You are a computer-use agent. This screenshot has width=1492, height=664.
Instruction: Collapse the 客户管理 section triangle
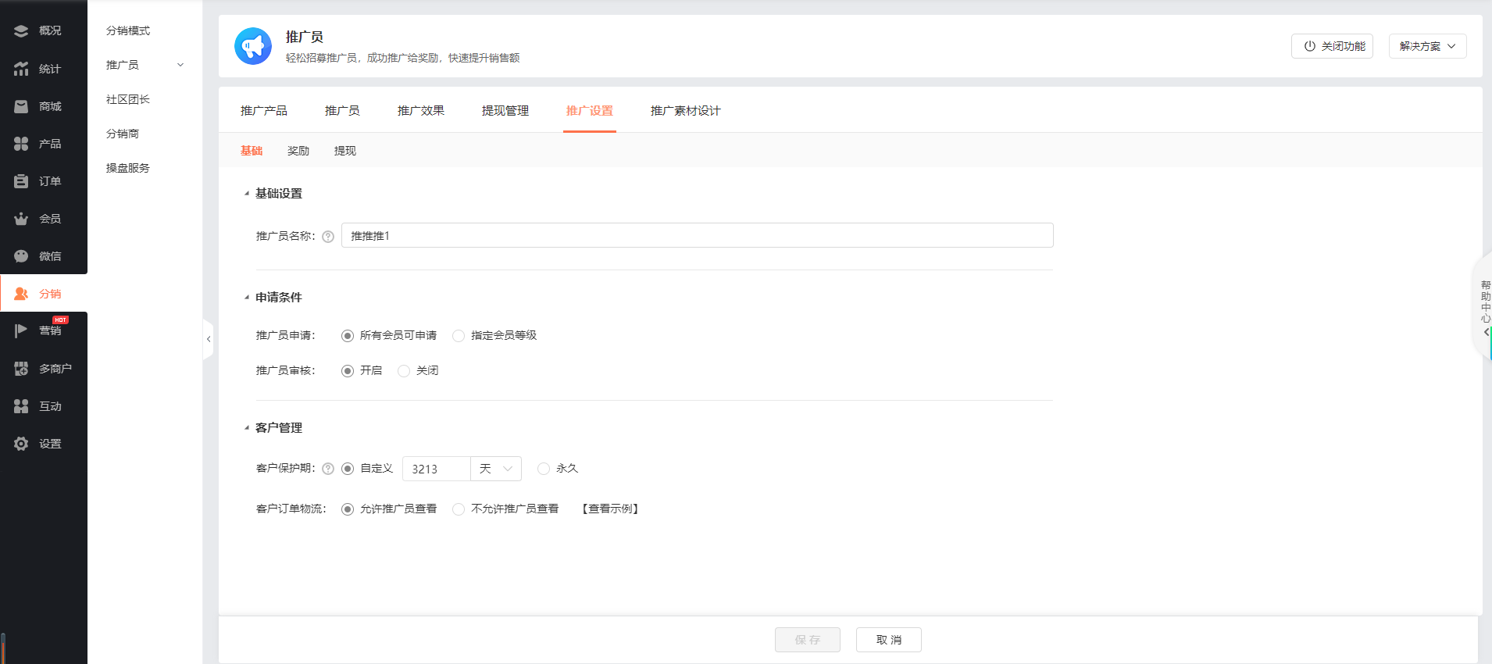247,428
